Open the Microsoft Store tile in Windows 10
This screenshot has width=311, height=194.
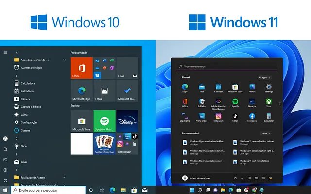[82, 121]
